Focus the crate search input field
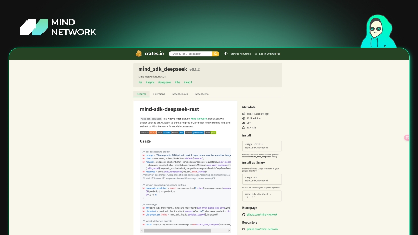 tap(191, 54)
